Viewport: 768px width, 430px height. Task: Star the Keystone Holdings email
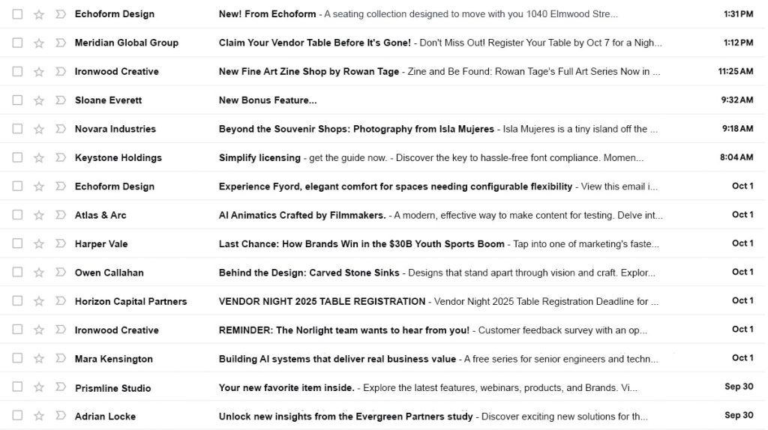(x=39, y=158)
